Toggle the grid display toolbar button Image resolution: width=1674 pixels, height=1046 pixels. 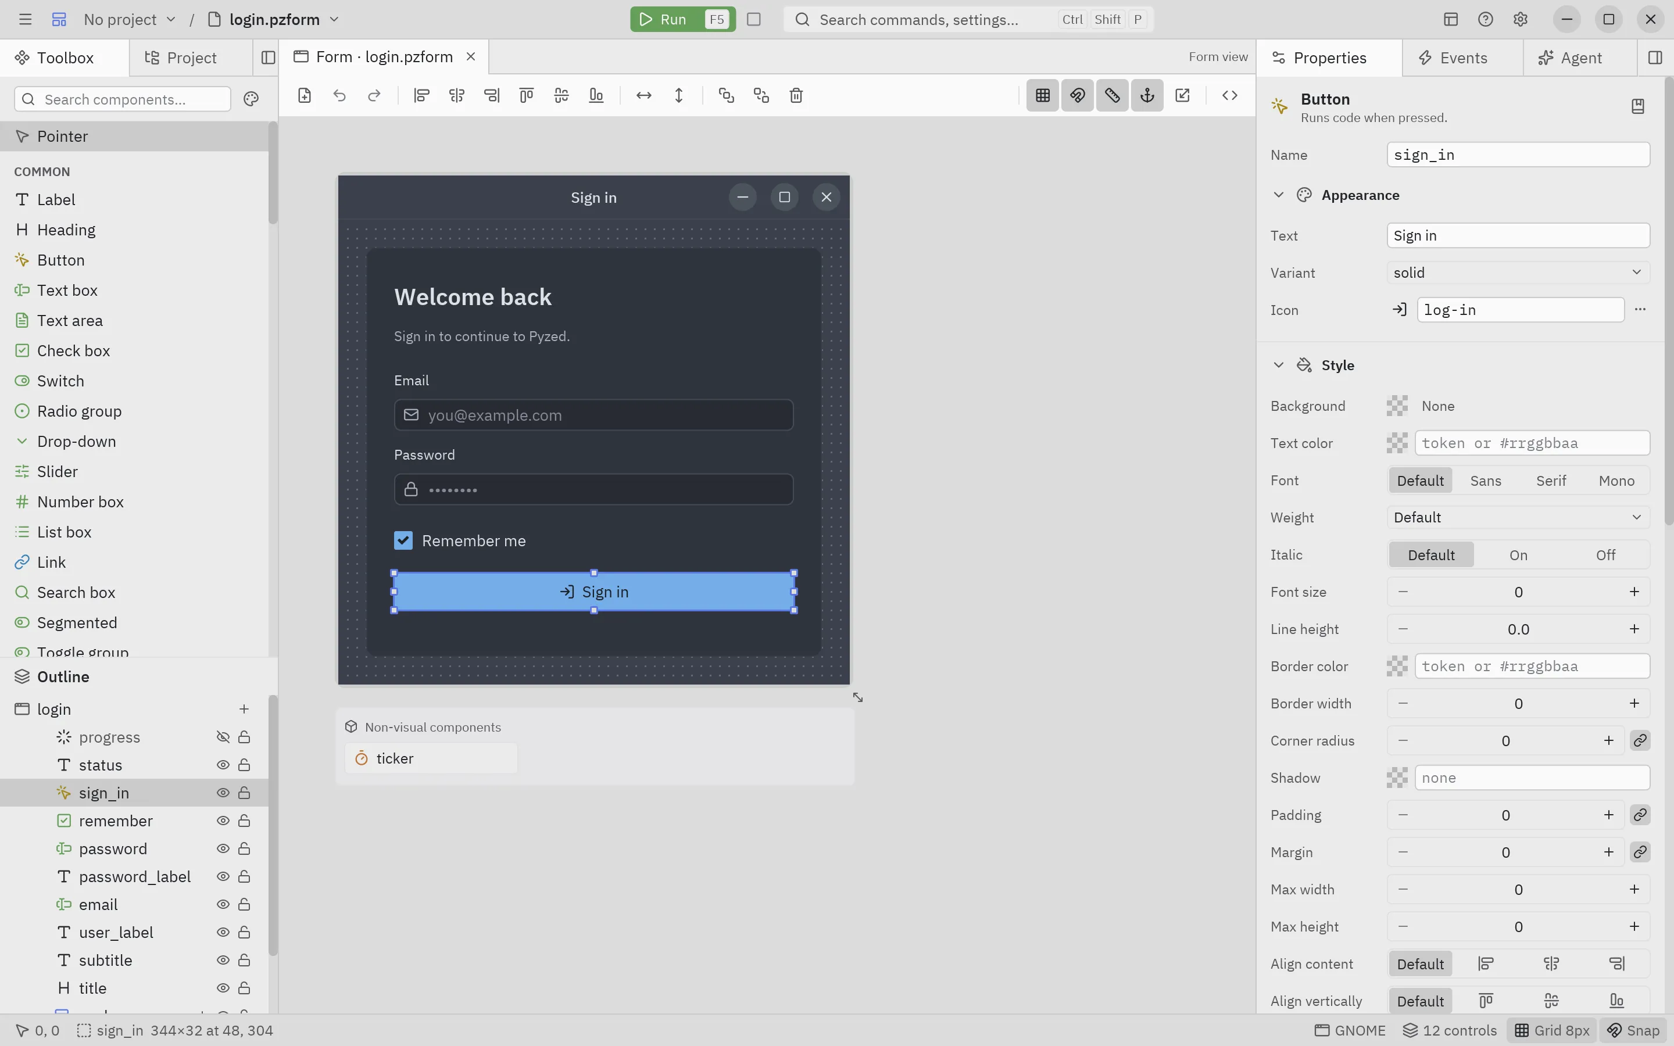tap(1042, 95)
